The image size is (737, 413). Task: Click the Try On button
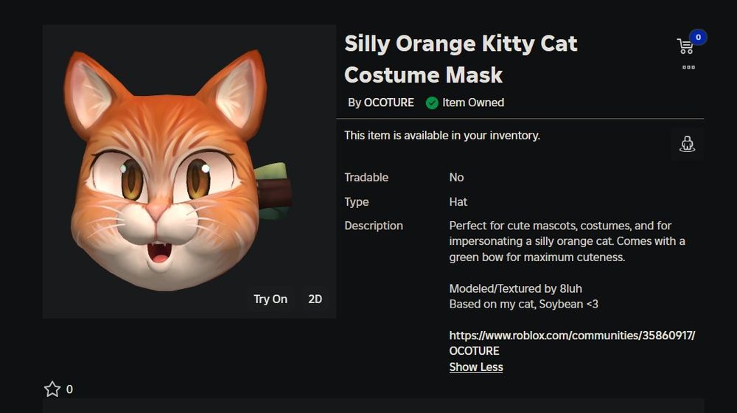[270, 299]
